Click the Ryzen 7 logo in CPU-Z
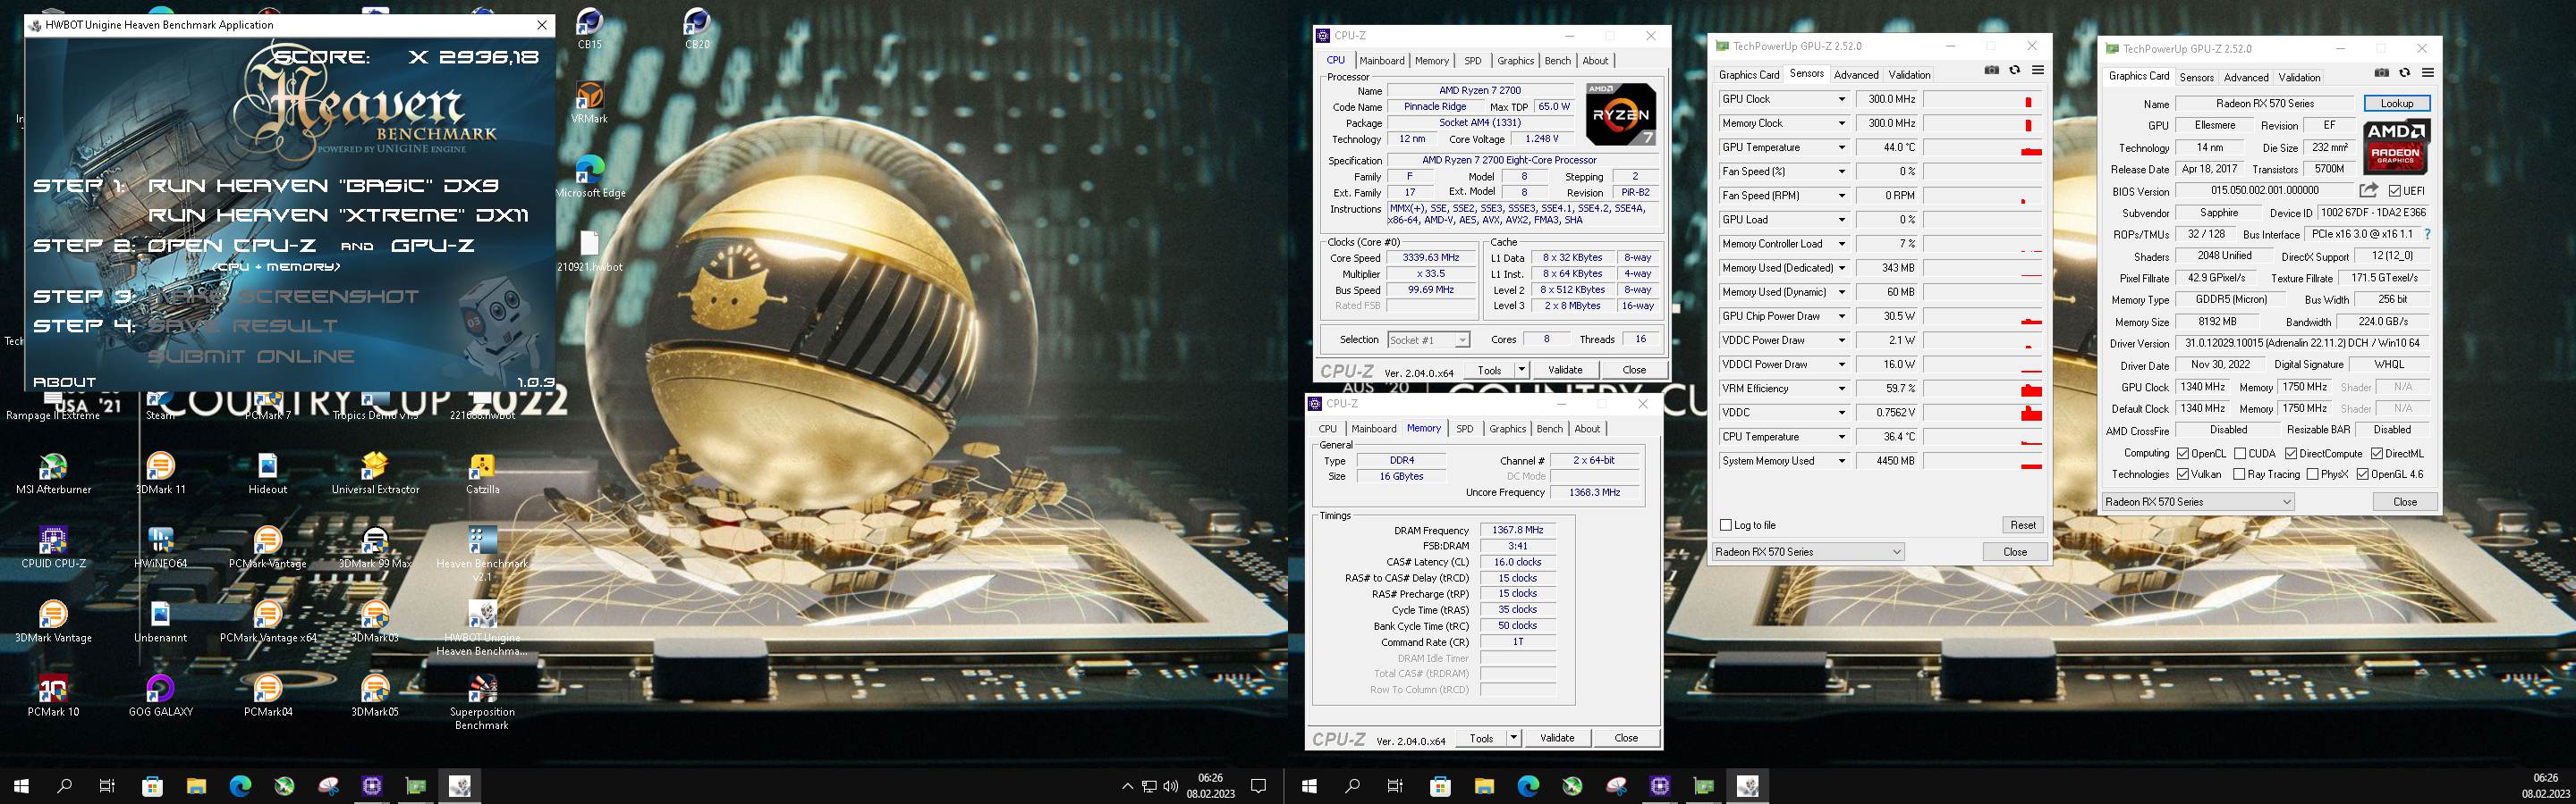 (1621, 113)
